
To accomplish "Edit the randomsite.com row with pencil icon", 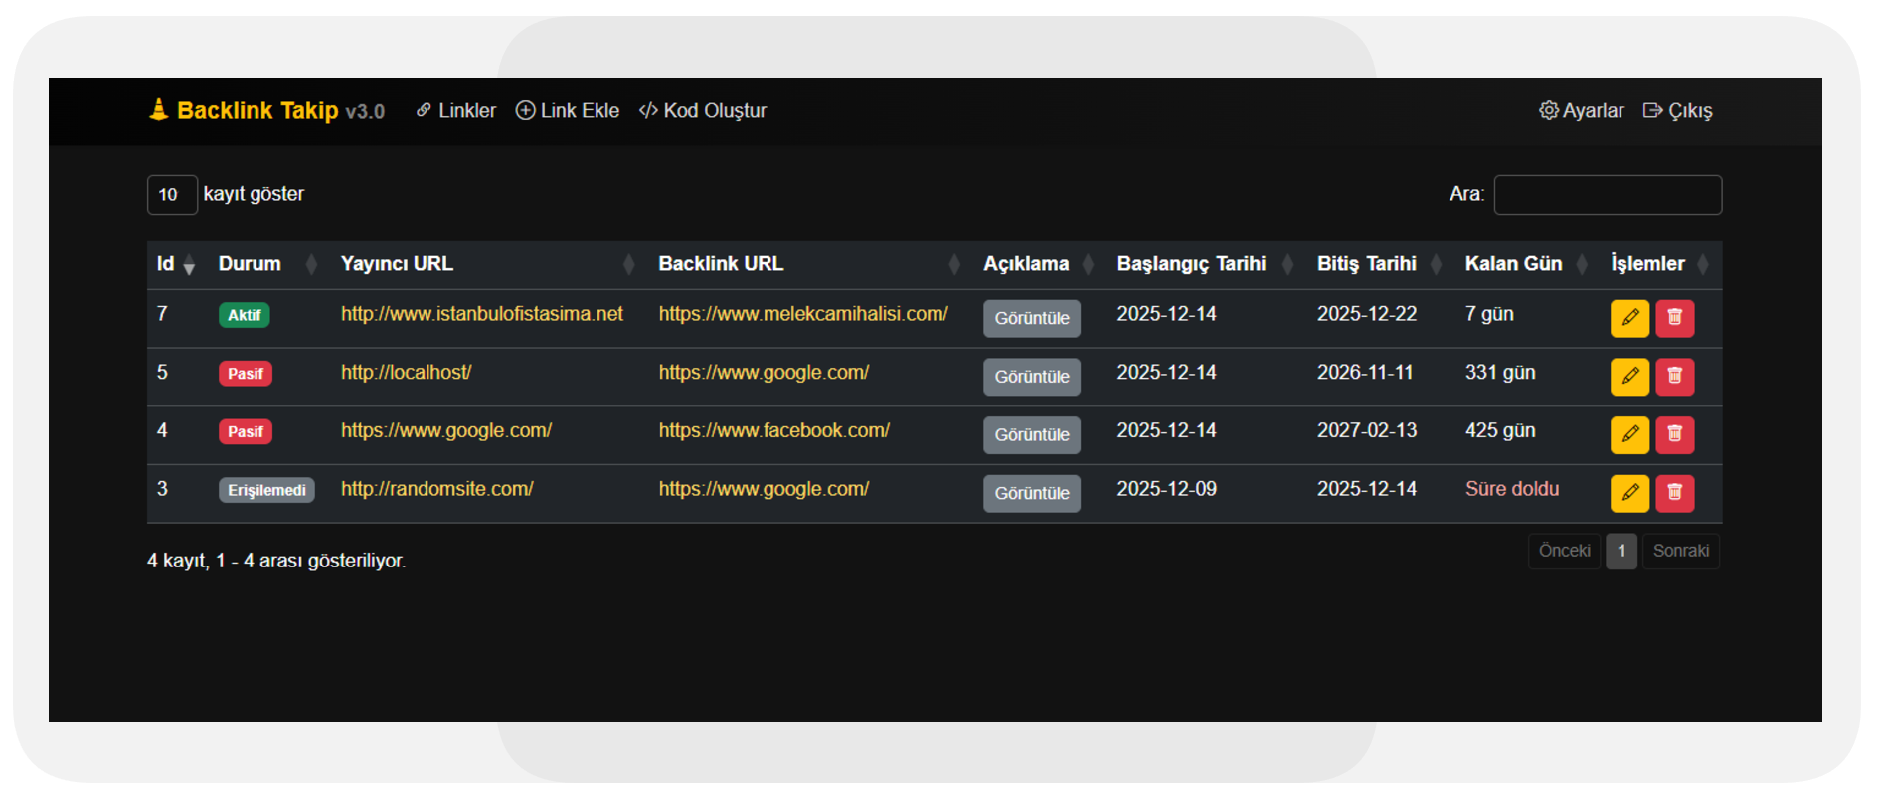I will click(1629, 493).
